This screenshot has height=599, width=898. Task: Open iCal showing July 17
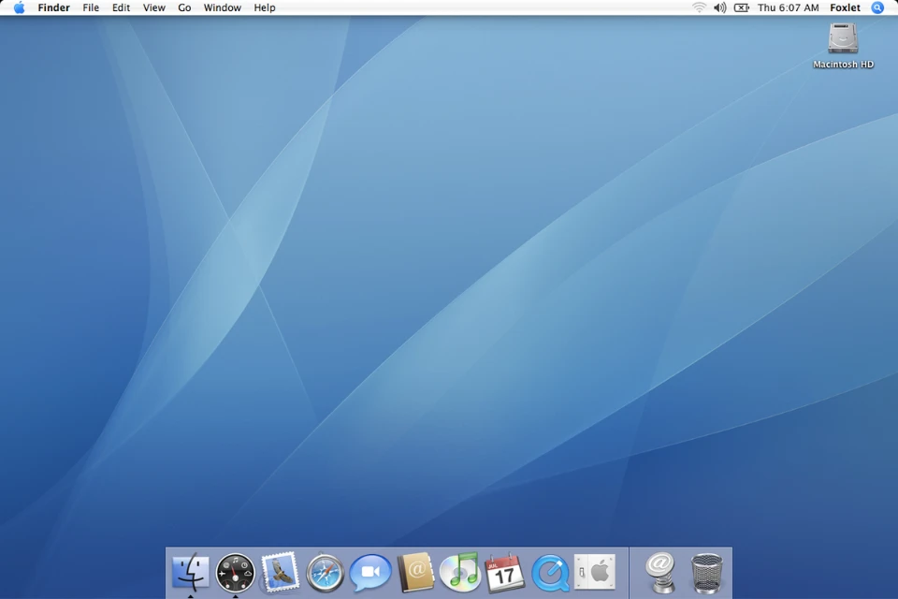point(504,573)
